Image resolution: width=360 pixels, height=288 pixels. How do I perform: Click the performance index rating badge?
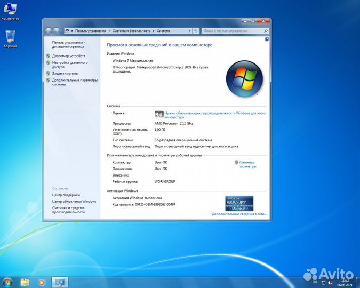(159, 114)
